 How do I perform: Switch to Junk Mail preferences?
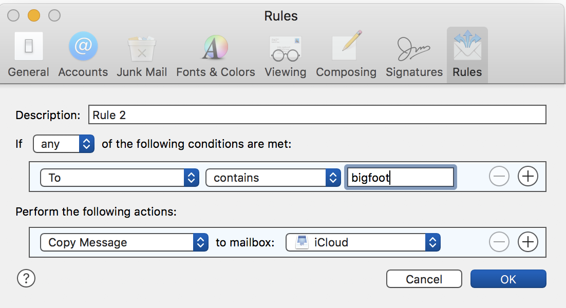coord(142,55)
